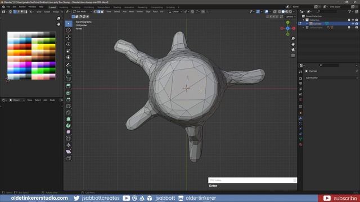
Task: Toggle camera view in the 3D viewport
Action: pos(293,50)
